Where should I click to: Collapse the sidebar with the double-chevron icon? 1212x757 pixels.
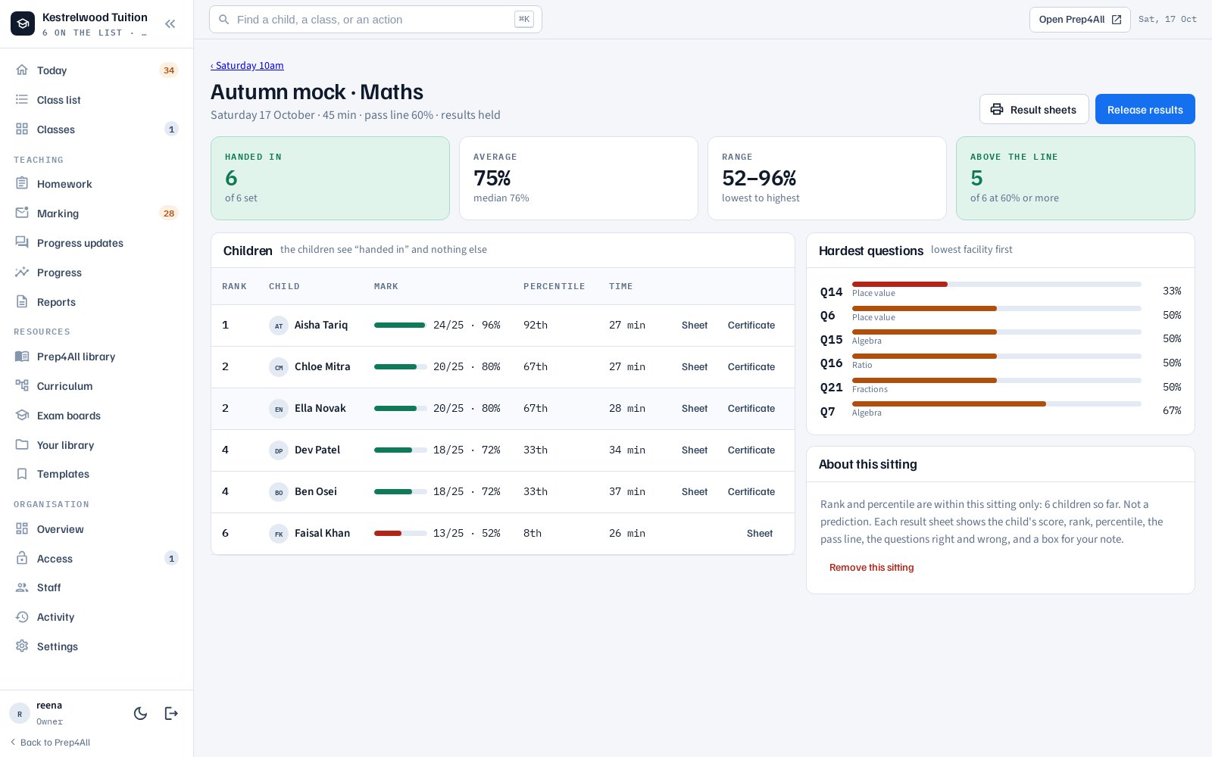click(x=170, y=24)
